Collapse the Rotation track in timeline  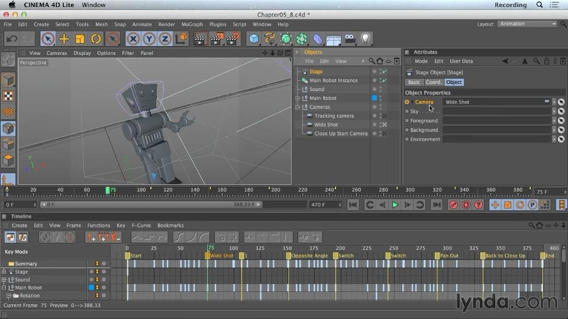pyautogui.click(x=9, y=296)
